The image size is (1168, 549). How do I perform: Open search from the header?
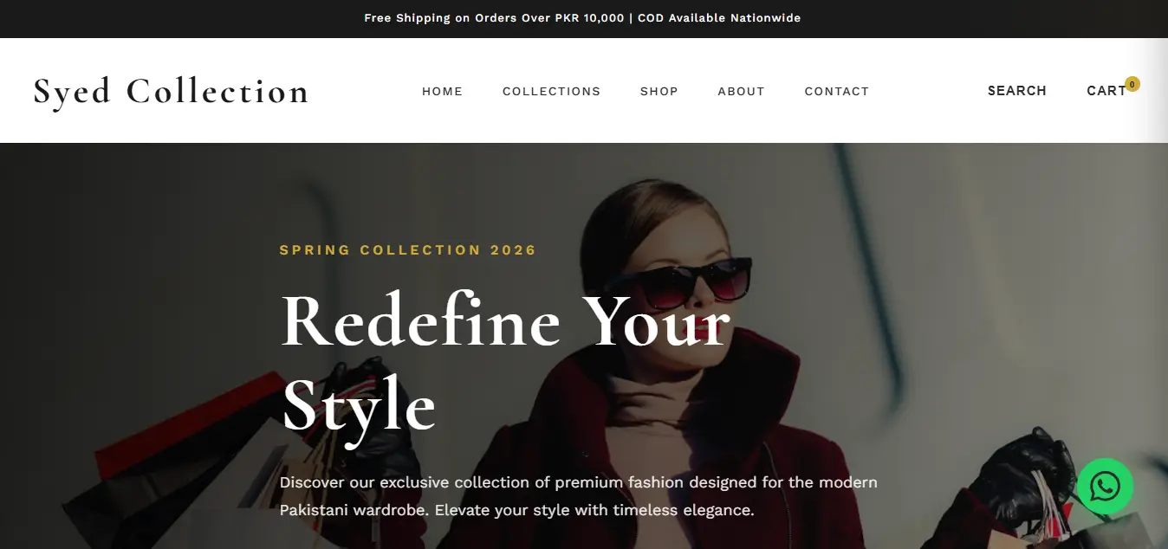pos(1017,90)
